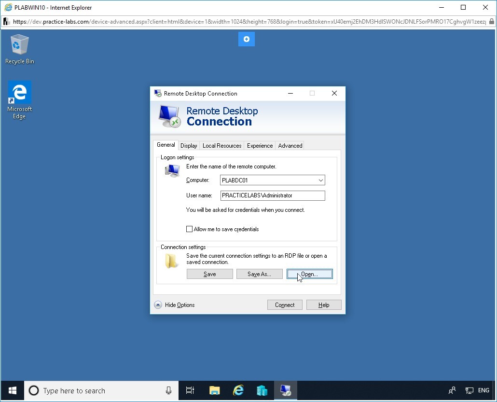Minimize the Remote Desktop Connection dialog
The height and width of the screenshot is (402, 497).
tap(290, 93)
